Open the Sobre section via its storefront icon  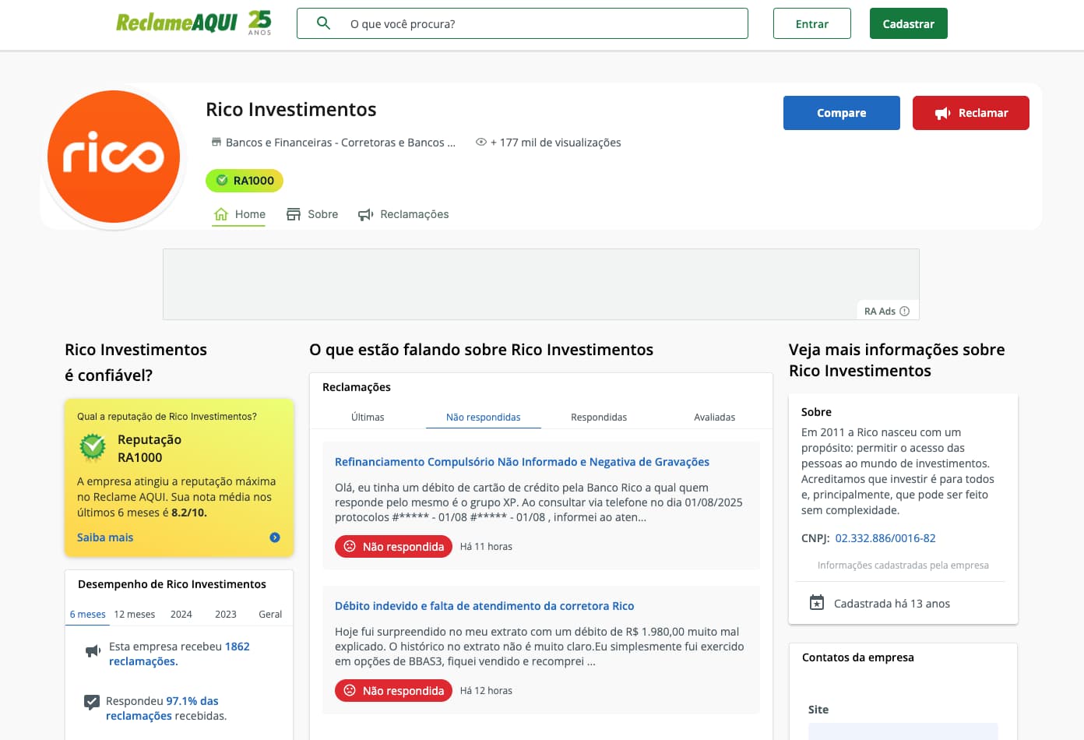[x=293, y=213]
